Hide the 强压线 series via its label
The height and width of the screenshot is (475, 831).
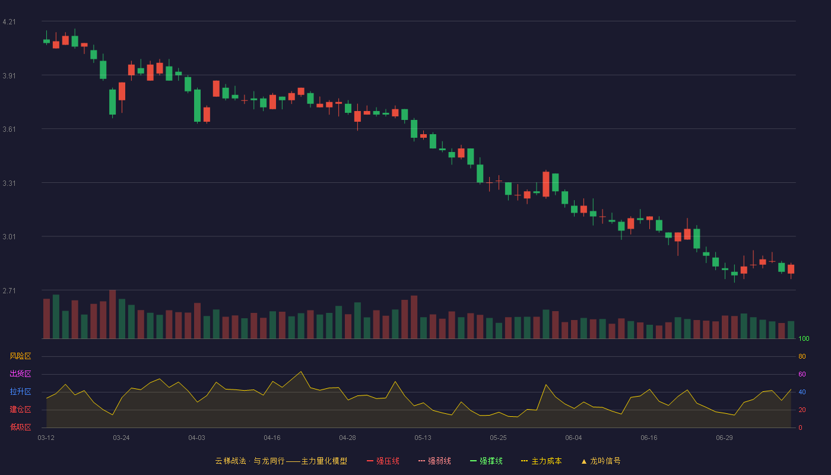coord(388,461)
